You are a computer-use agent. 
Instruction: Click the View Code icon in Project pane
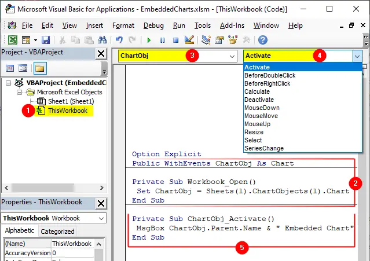pos(10,68)
